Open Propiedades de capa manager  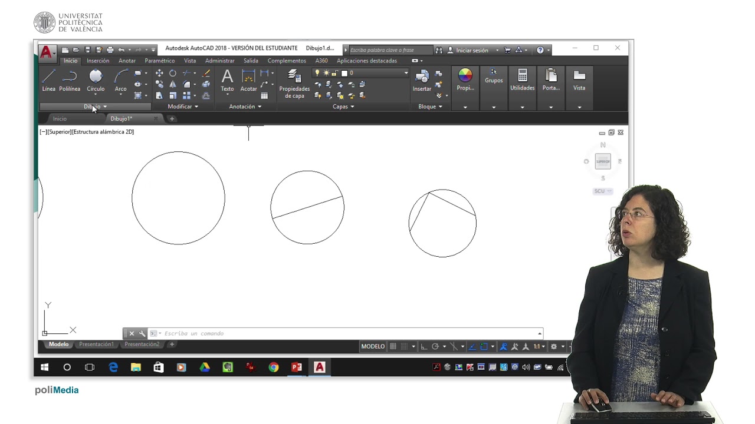coord(294,84)
